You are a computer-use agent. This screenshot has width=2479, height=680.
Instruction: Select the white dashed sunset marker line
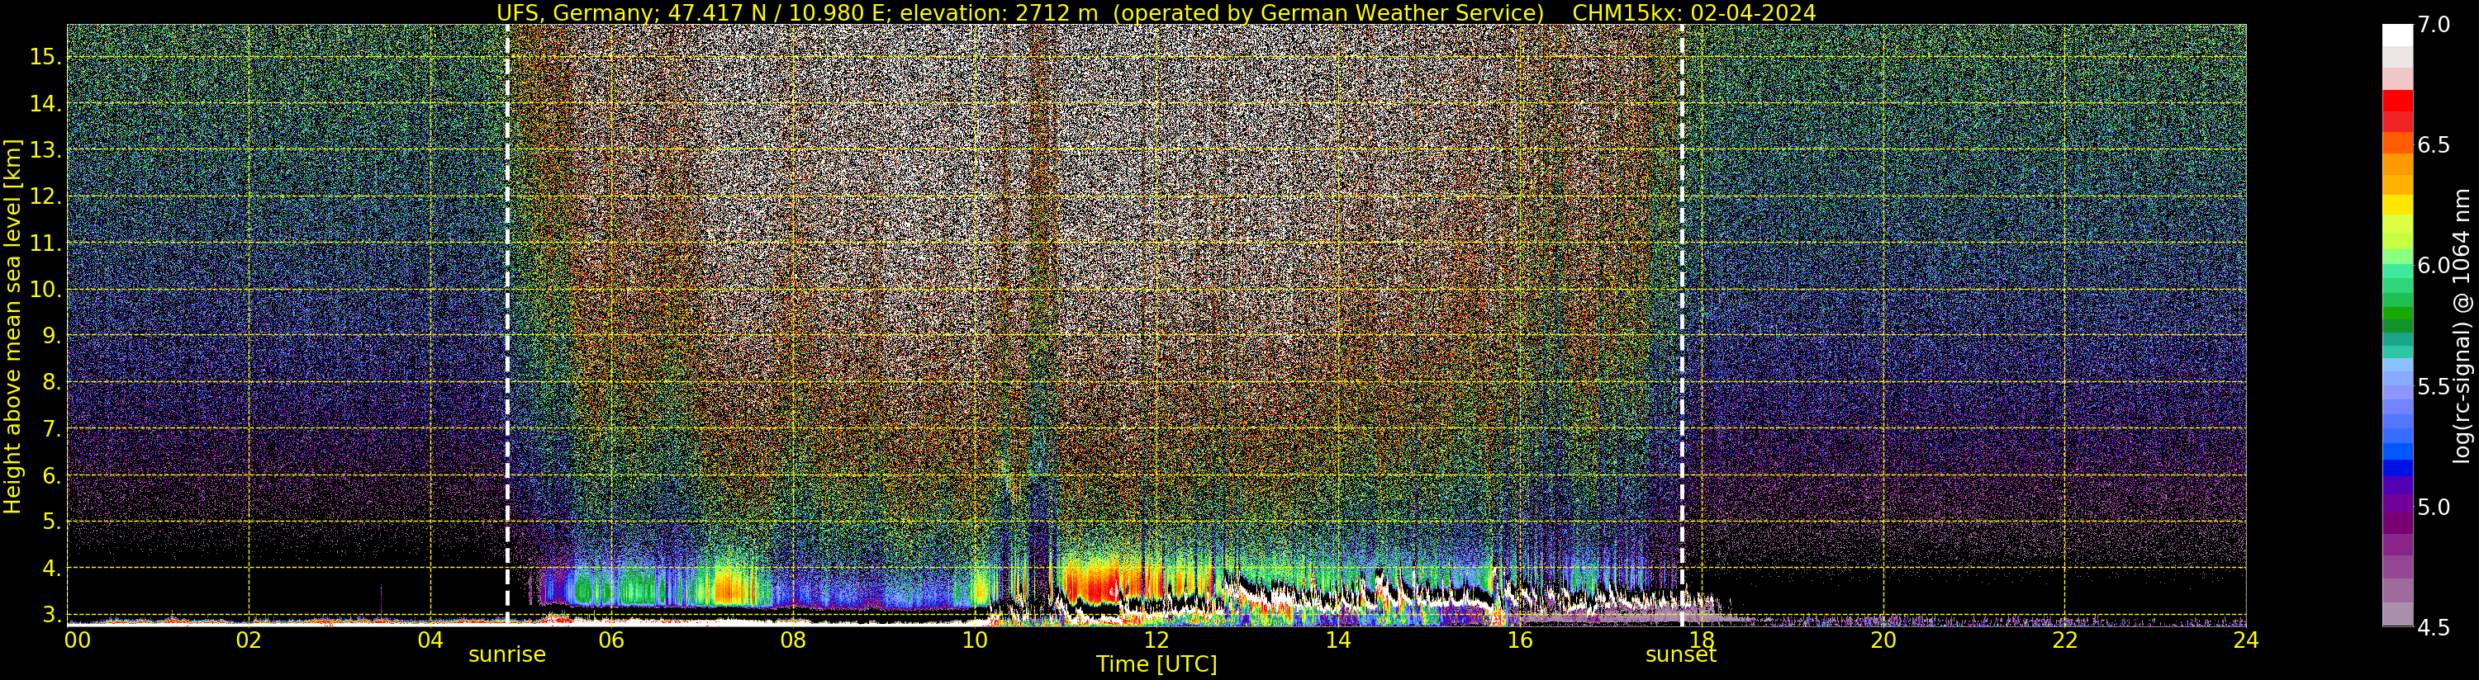(1681, 324)
